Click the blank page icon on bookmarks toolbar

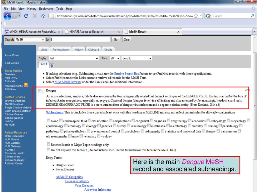click(5, 24)
